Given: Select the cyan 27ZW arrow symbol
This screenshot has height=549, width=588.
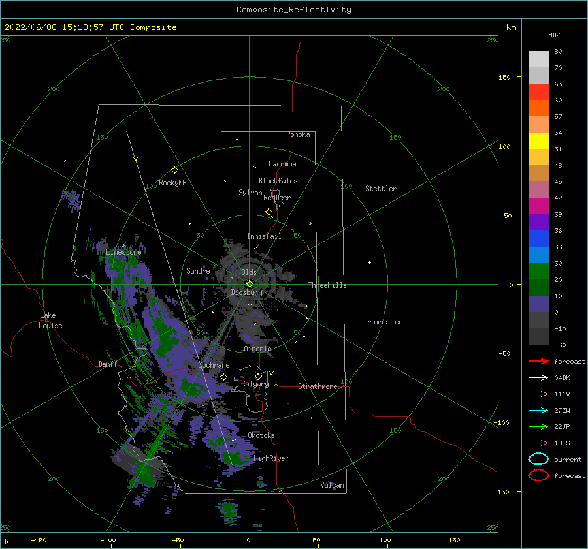Looking at the screenshot, I should pyautogui.click(x=538, y=411).
